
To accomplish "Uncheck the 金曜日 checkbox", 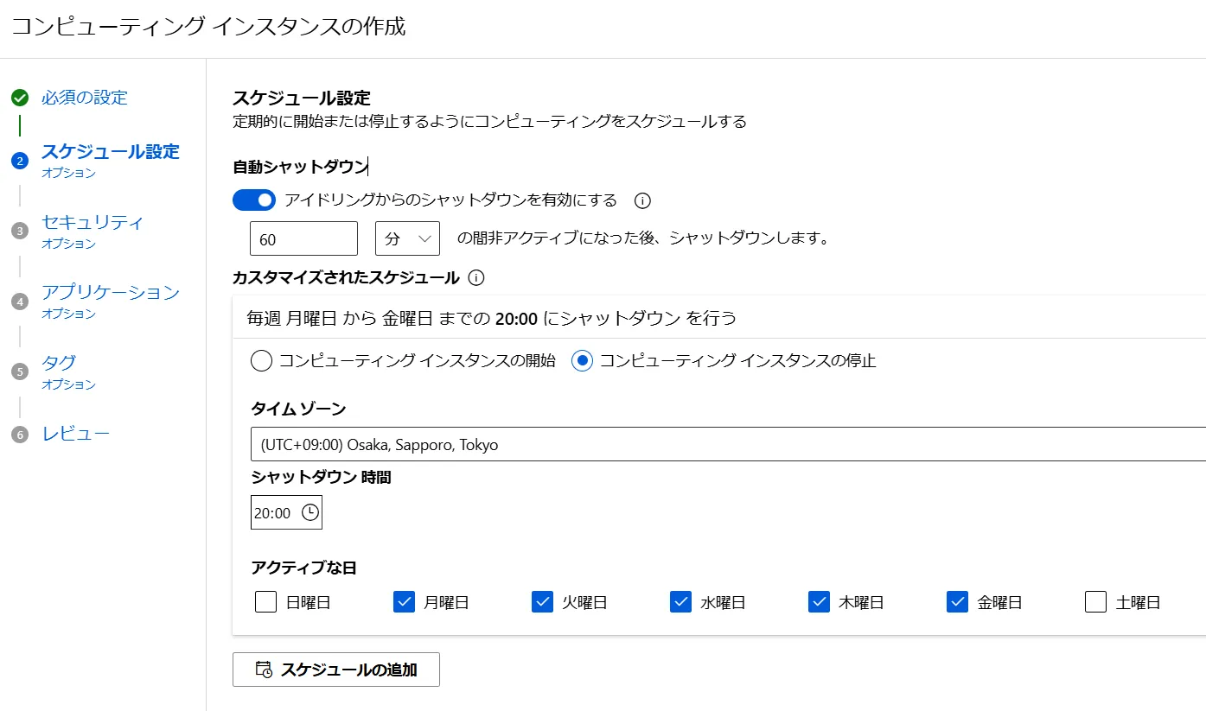I will click(x=957, y=601).
